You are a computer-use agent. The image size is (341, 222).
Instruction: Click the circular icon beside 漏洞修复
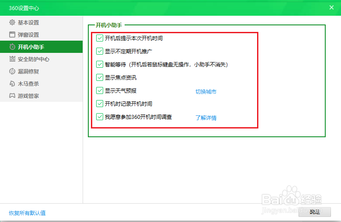coord(12,71)
